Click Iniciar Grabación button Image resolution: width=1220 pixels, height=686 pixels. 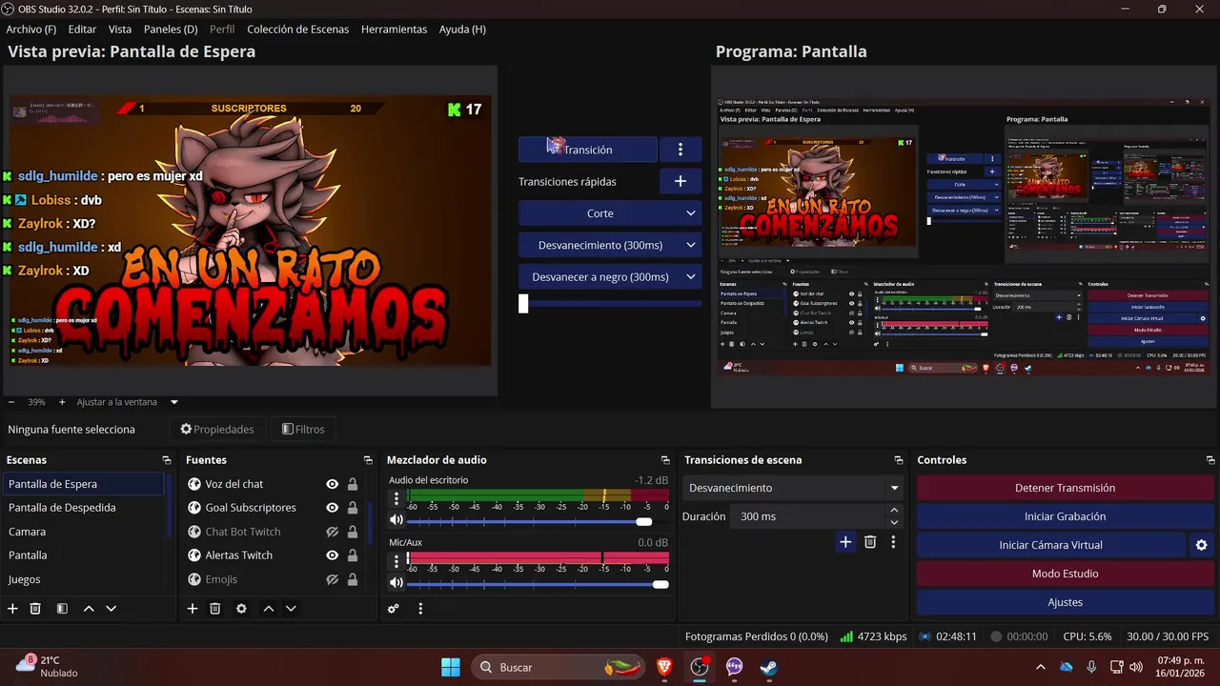click(x=1065, y=516)
